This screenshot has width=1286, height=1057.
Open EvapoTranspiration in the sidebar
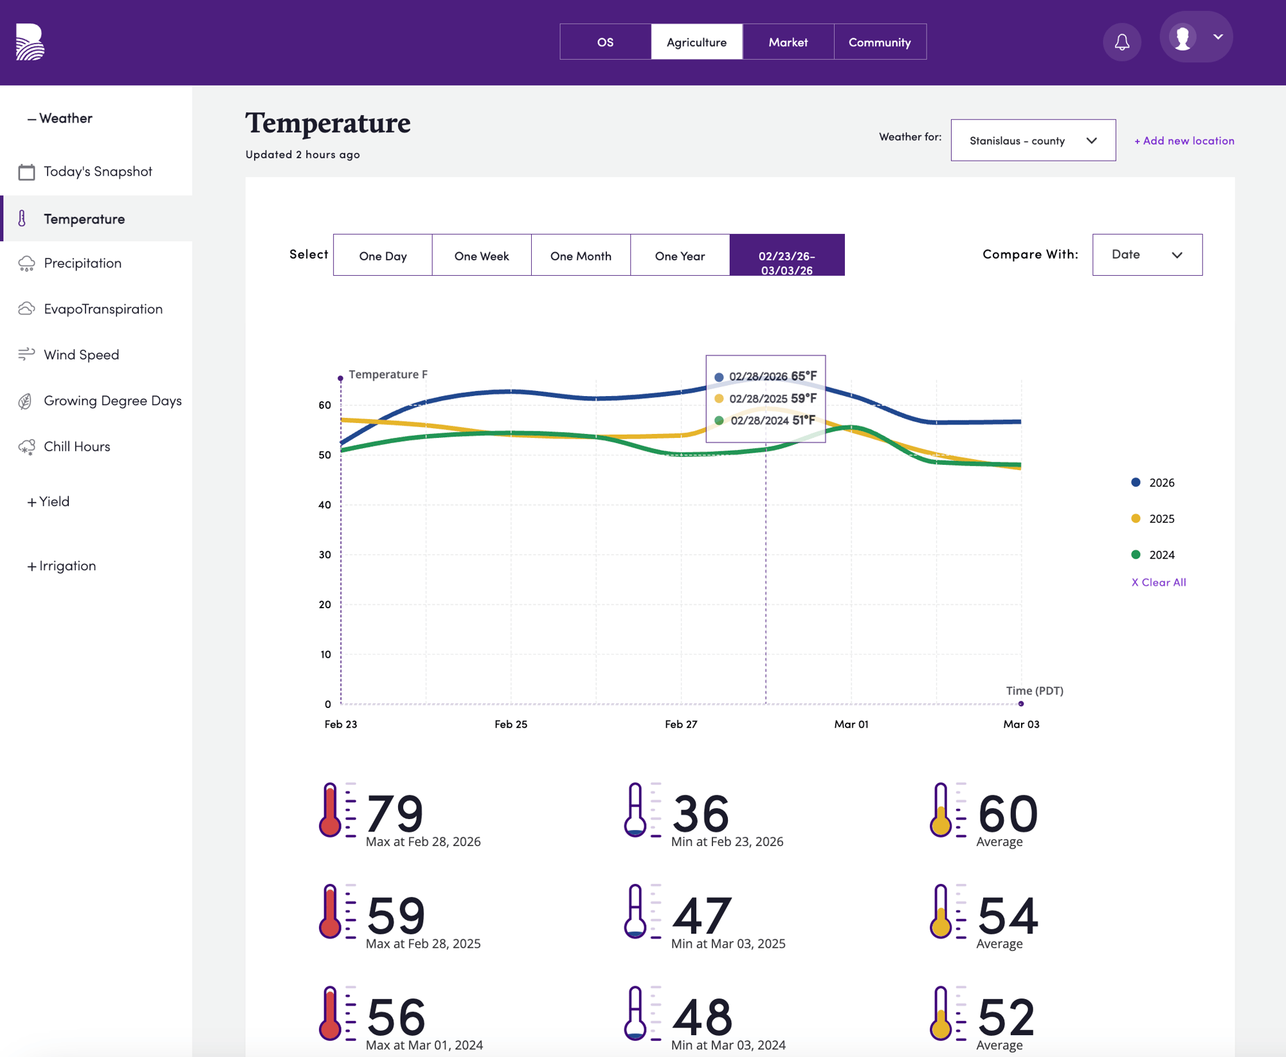tap(103, 309)
